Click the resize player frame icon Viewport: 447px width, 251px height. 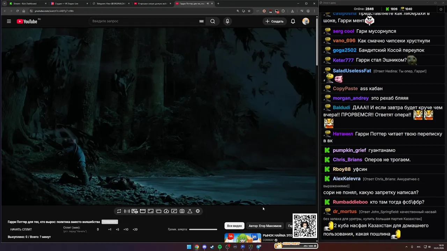pos(151,211)
